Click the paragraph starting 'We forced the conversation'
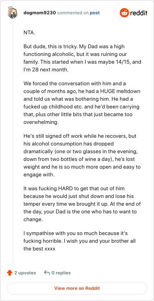This screenshot has height=301, width=154. (82, 103)
